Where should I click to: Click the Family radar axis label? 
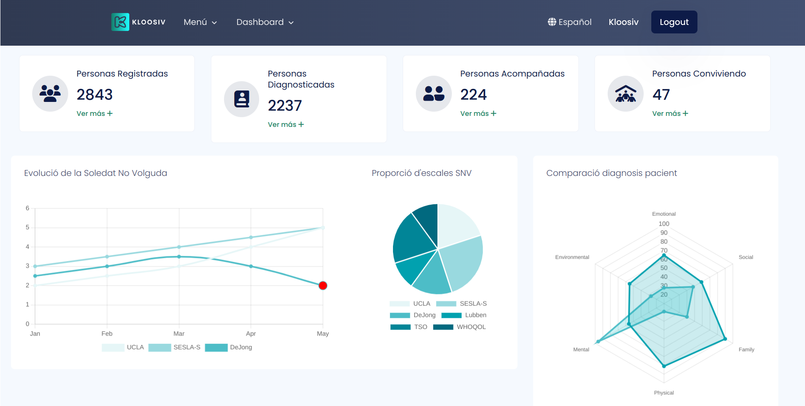[746, 350]
